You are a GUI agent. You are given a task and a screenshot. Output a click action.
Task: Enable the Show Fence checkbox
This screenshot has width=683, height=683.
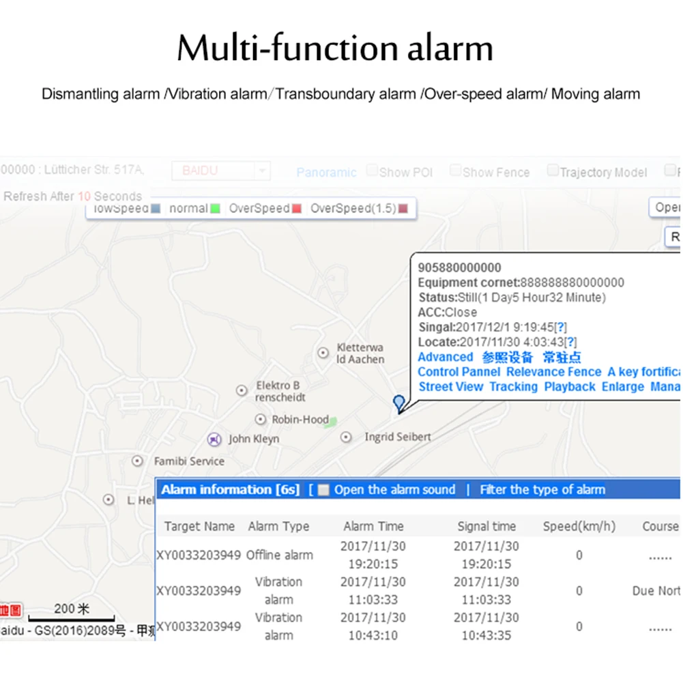click(x=454, y=171)
